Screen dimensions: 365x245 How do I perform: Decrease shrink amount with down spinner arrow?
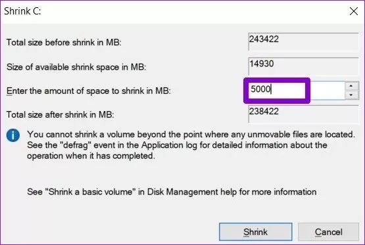[351, 95]
